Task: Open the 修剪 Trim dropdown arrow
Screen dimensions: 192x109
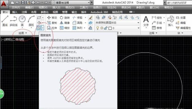Action: tap(86, 18)
